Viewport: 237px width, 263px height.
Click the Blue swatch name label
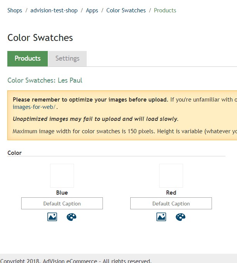62,193
